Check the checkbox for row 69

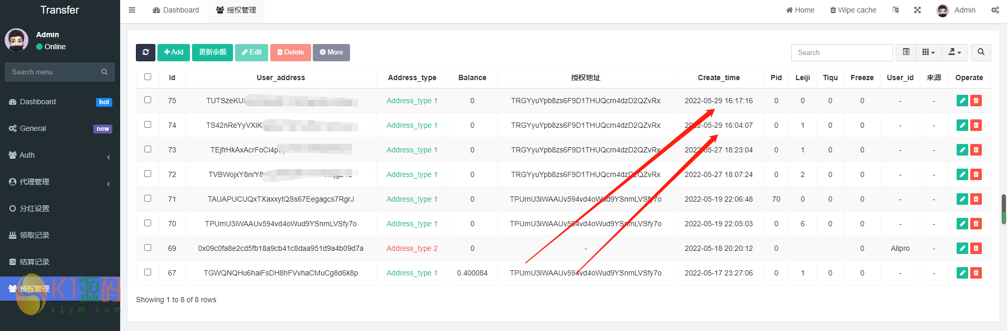point(147,248)
